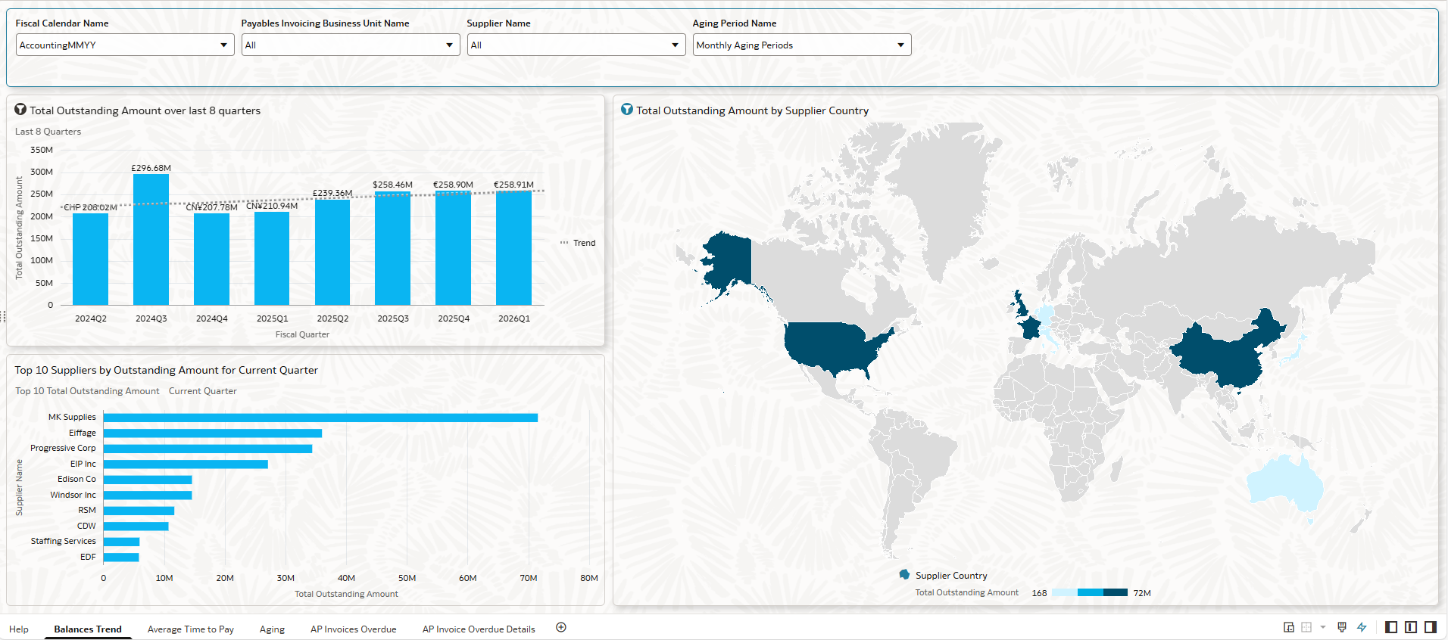Select the 2024Q2 bar in quarterly chart
The height and width of the screenshot is (640, 1448).
point(90,259)
